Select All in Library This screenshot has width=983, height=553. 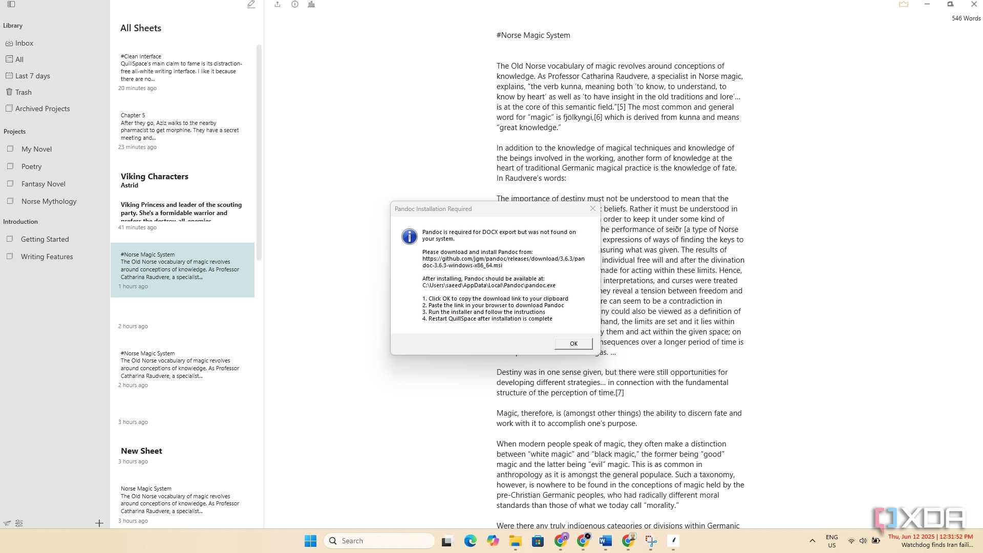(14, 59)
